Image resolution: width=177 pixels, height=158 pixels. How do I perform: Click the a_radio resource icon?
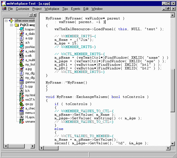(x=22, y=51)
